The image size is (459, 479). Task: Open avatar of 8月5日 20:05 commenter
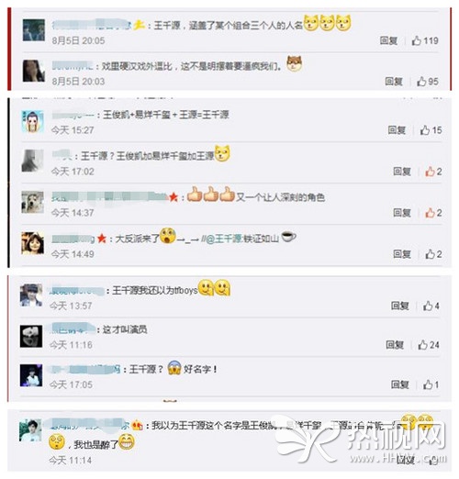click(34, 30)
